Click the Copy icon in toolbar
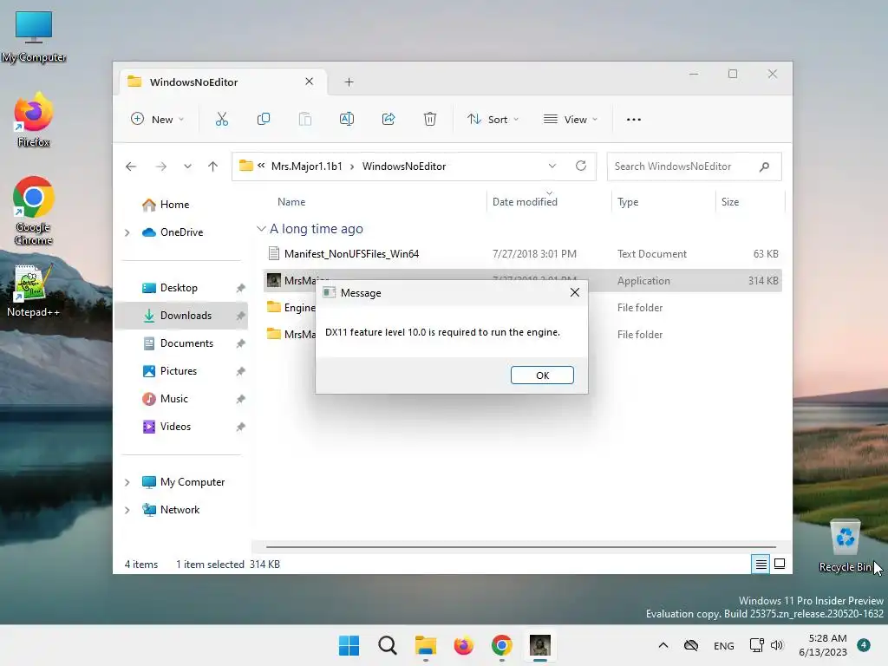Image resolution: width=888 pixels, height=666 pixels. click(x=264, y=119)
